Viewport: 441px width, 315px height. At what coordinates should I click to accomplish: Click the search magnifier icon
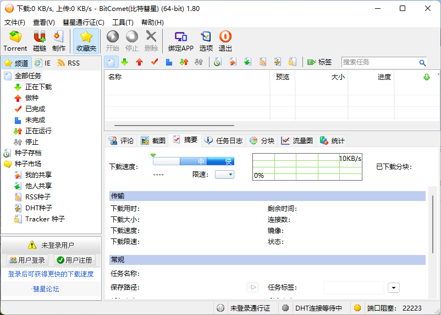coord(422,63)
